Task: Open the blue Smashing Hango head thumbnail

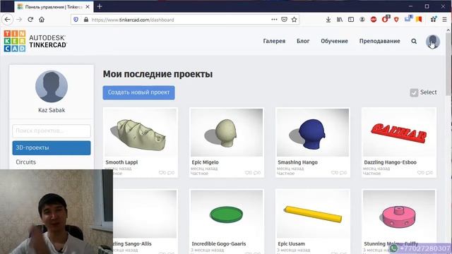Action: pyautogui.click(x=313, y=133)
